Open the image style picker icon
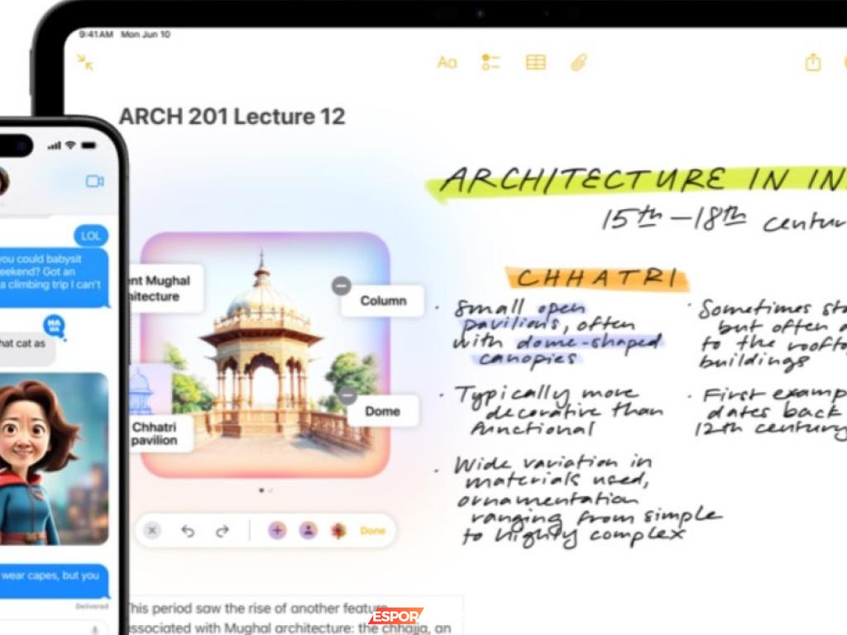The image size is (847, 635). click(x=337, y=531)
